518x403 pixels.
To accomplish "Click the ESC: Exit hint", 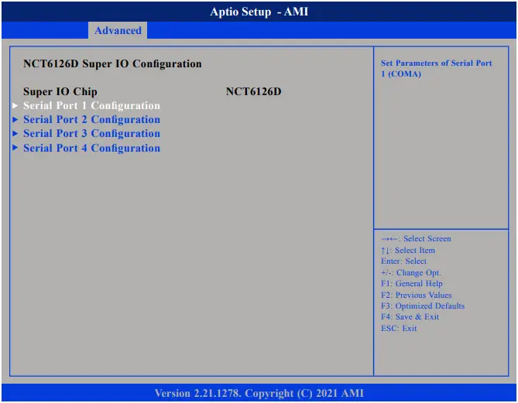I will [399, 329].
